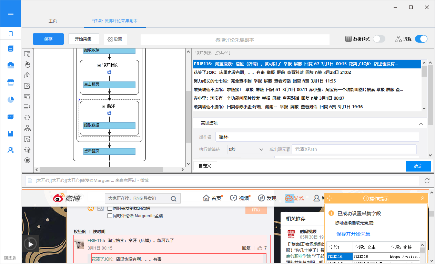435x264 pixels.
Task: Click the orange 评论 submit button
Action: pos(256,209)
